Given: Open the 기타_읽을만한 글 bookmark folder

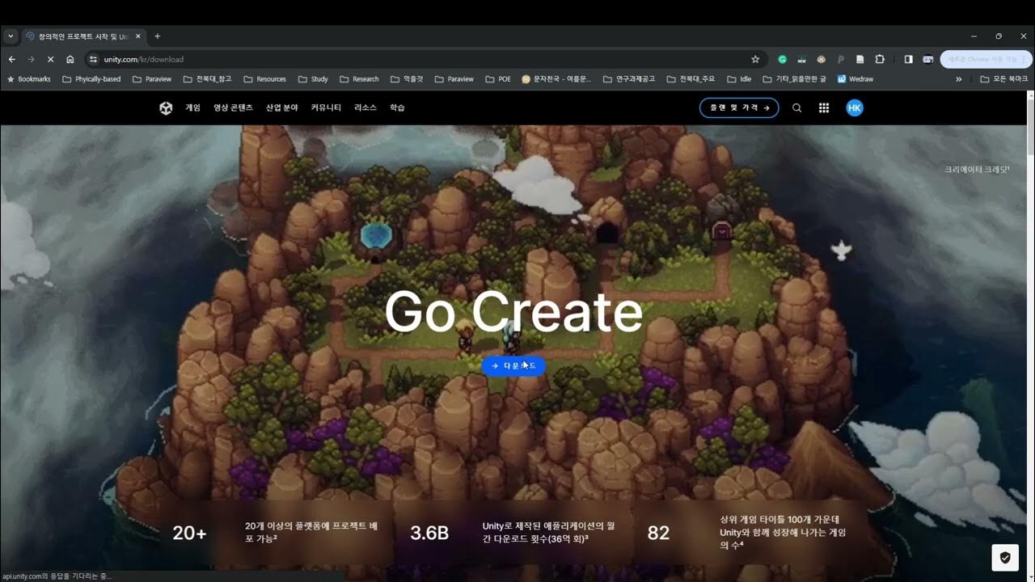Looking at the screenshot, I should pyautogui.click(x=794, y=79).
